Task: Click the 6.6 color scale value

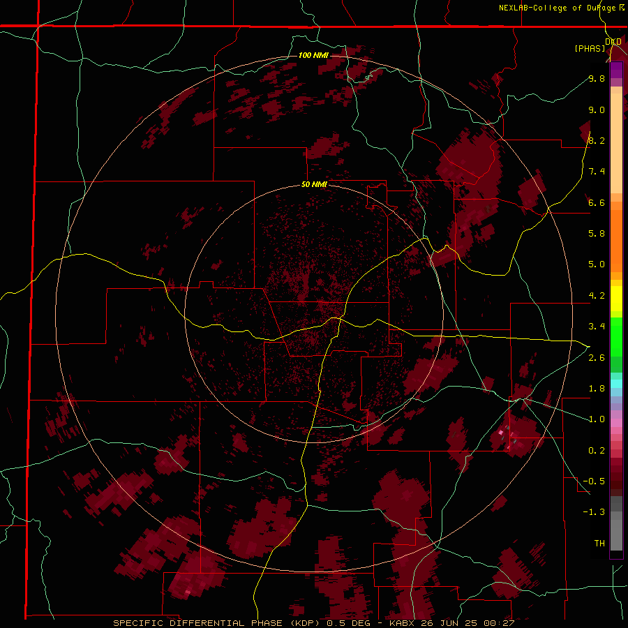Action: pos(597,202)
